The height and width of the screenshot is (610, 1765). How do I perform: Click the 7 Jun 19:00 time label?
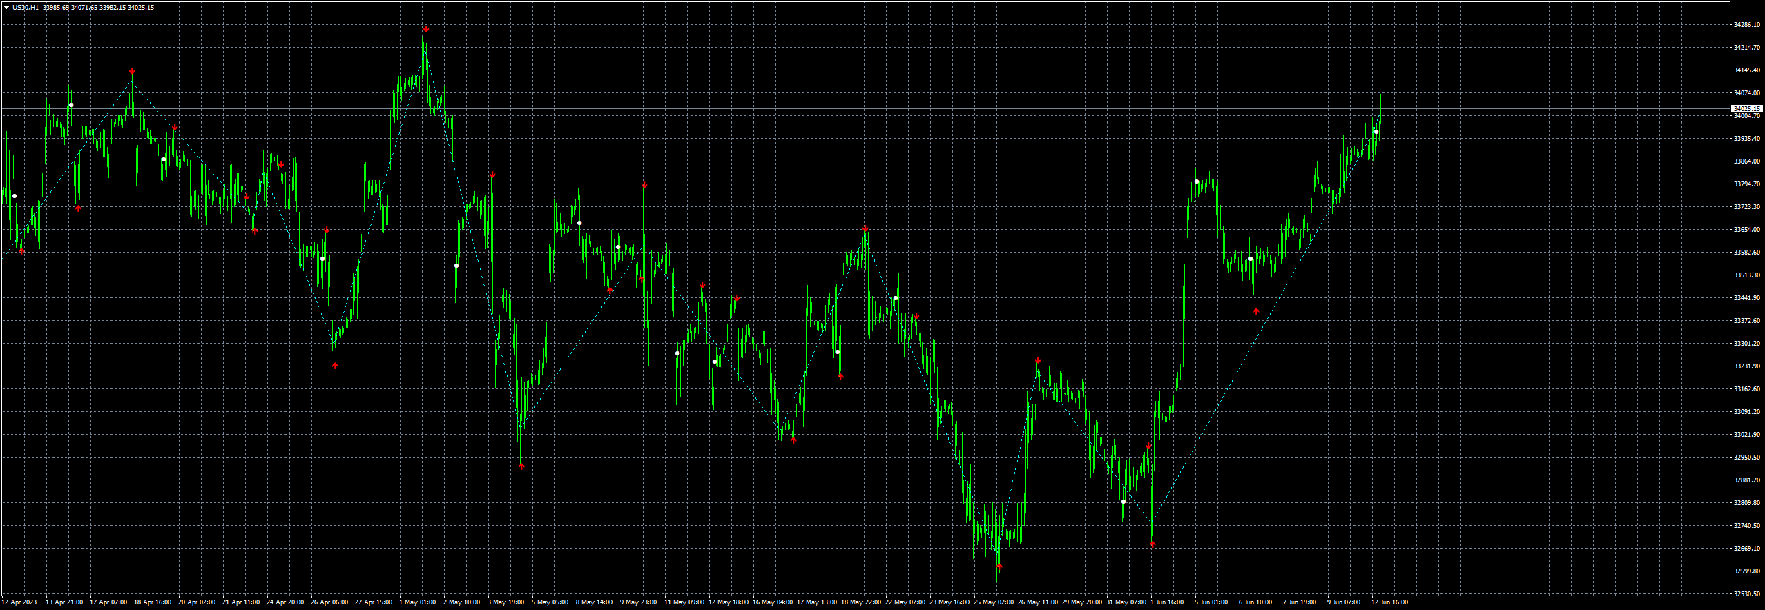pos(1300,602)
